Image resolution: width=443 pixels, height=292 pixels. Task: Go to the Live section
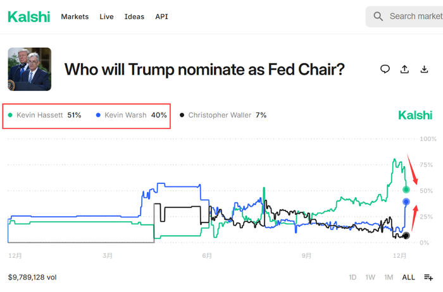coord(106,16)
